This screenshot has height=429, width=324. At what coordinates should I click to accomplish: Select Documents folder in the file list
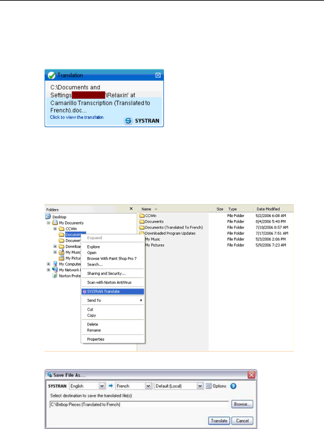click(152, 221)
